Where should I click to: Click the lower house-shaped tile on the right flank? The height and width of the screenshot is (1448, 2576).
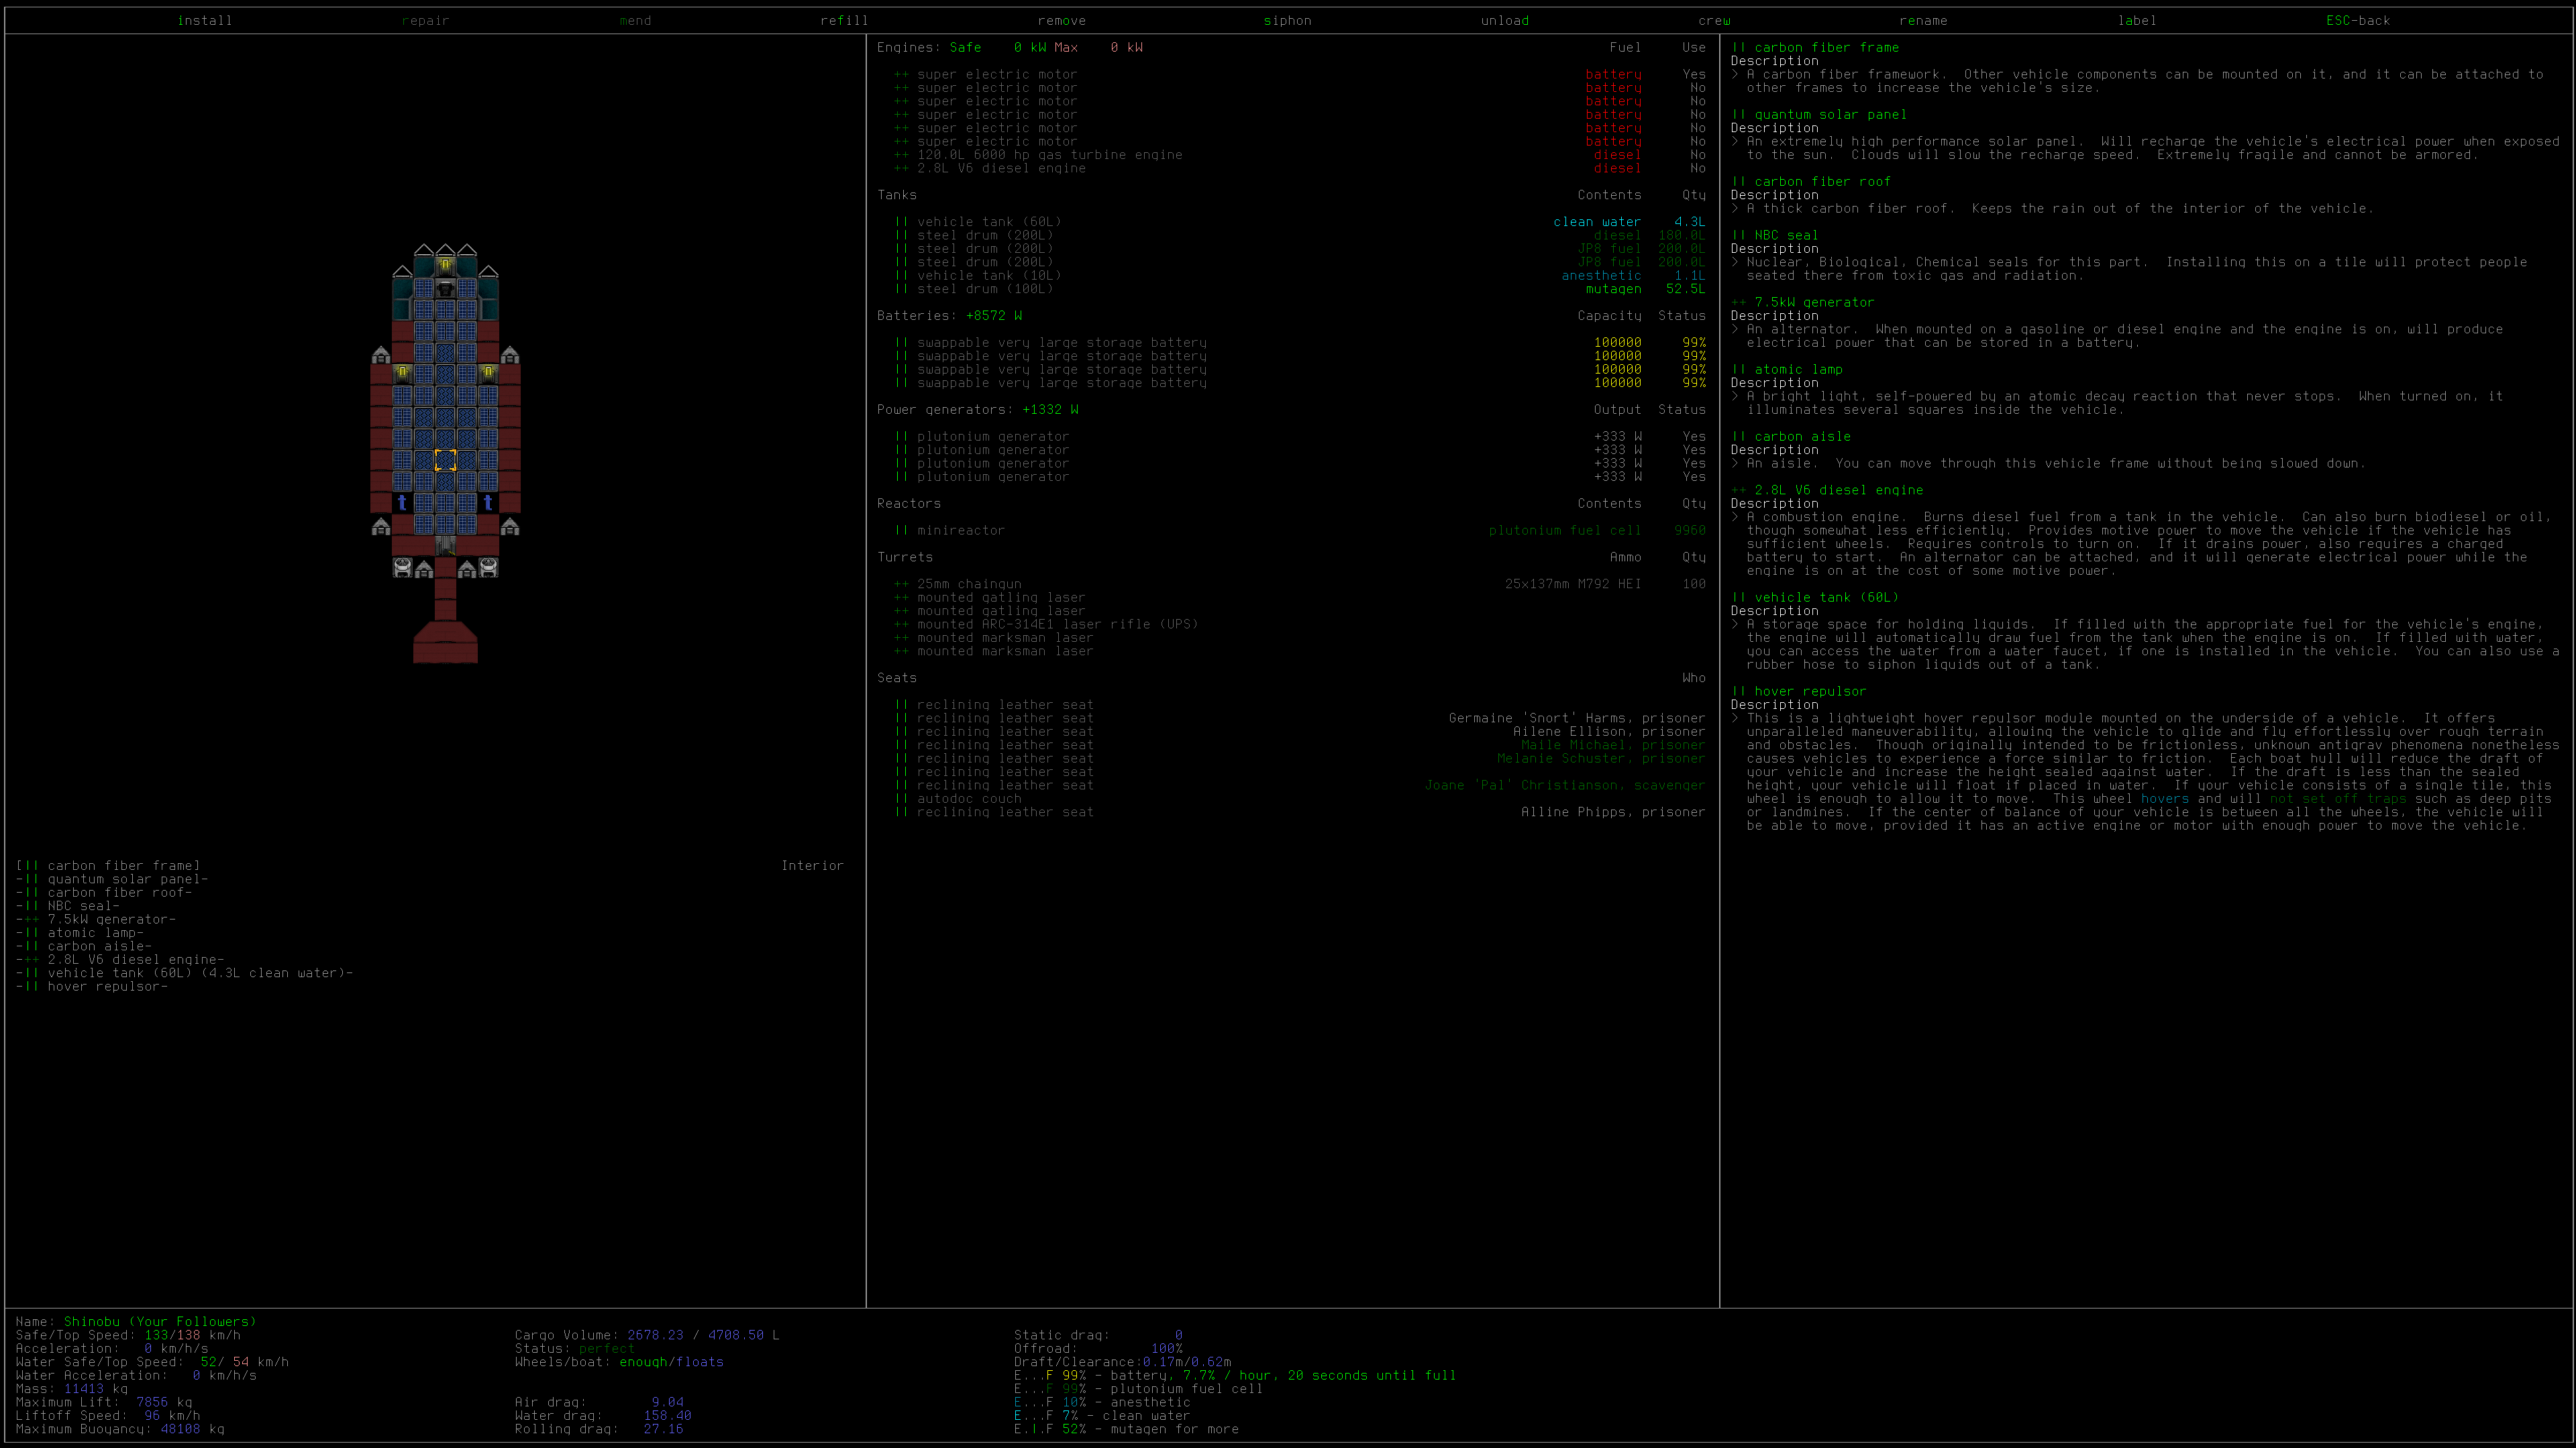pos(510,526)
